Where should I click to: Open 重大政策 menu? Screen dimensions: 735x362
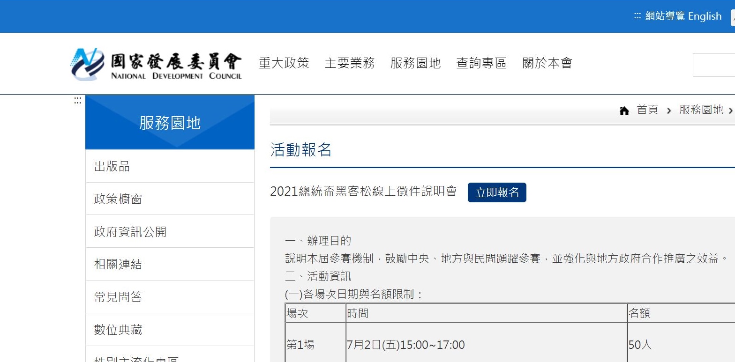284,63
